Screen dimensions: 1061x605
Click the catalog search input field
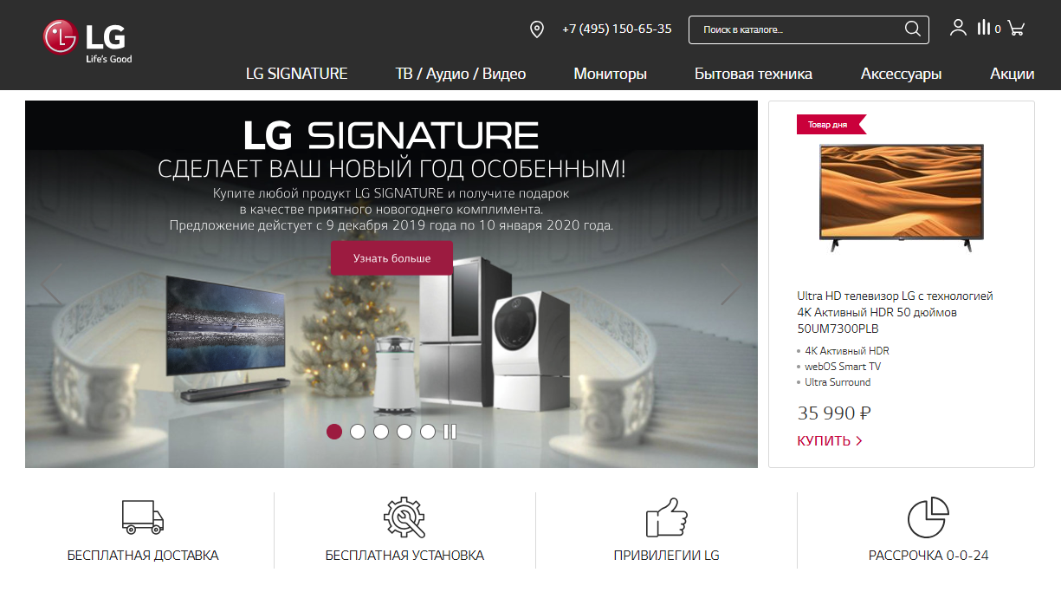797,29
